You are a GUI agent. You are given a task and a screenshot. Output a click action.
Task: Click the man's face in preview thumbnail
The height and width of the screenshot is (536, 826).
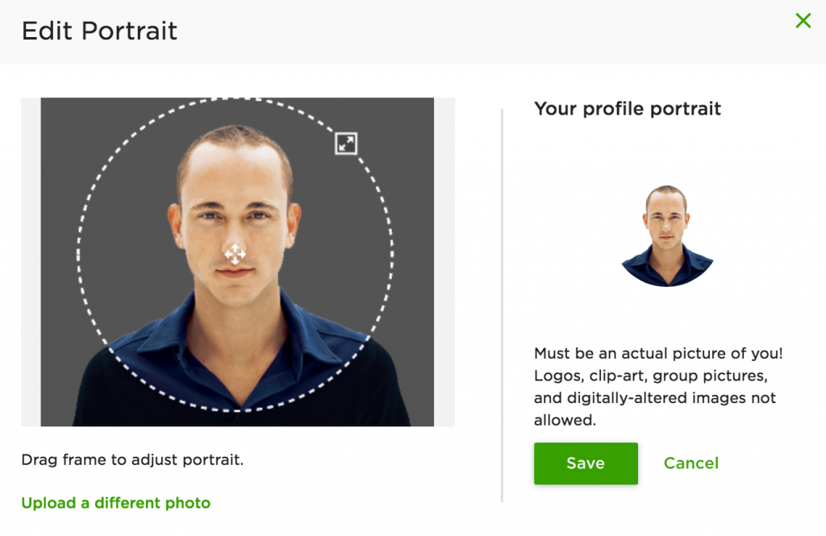(665, 219)
